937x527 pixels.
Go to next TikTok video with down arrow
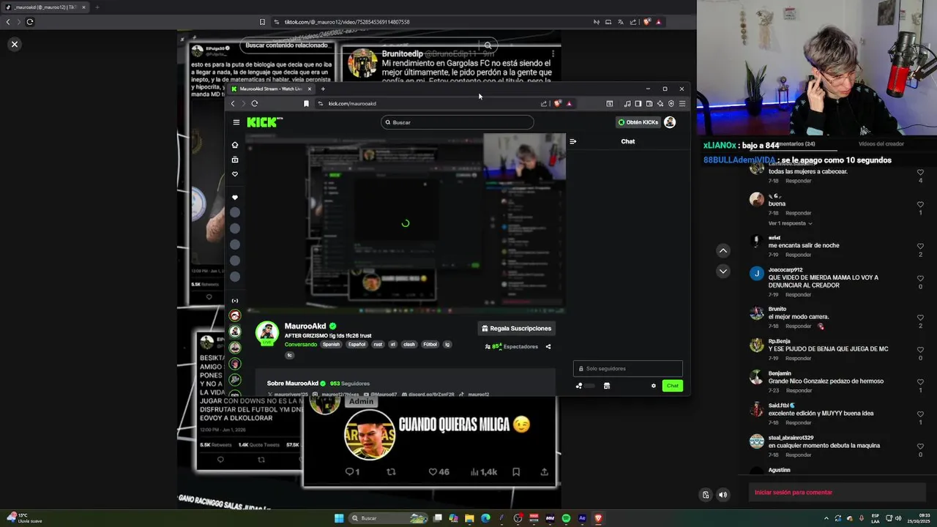[723, 271]
